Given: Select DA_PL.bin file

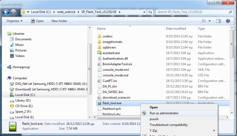Looking at the screenshot, I should coord(110,86).
